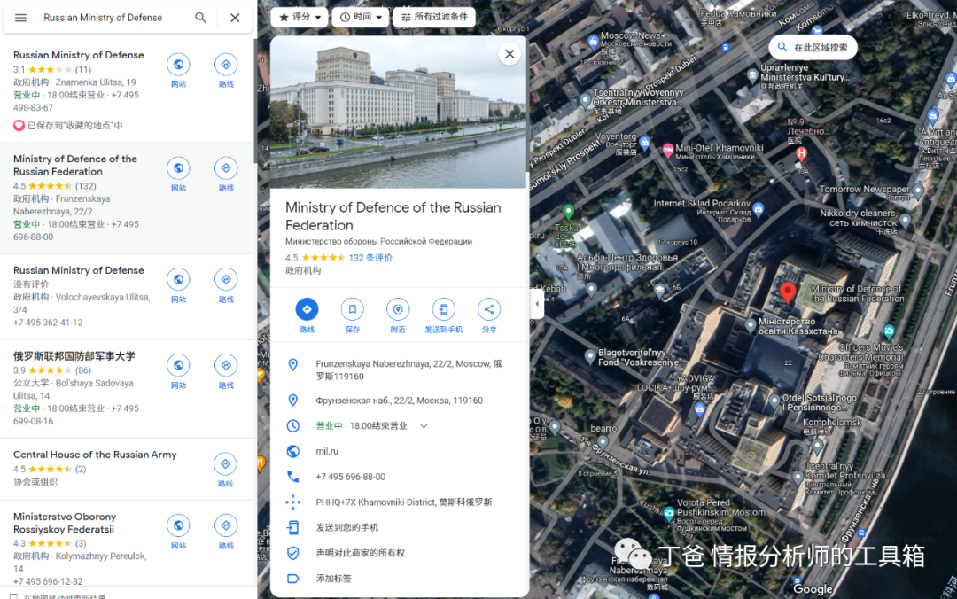
Task: Select first Russian Ministry of Defense result
Action: pos(79,55)
